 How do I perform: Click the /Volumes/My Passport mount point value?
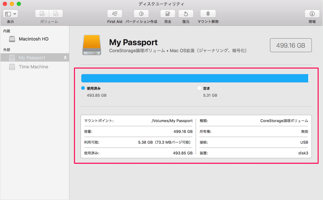click(x=172, y=121)
